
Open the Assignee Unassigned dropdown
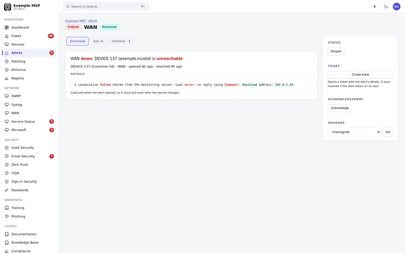(354, 132)
